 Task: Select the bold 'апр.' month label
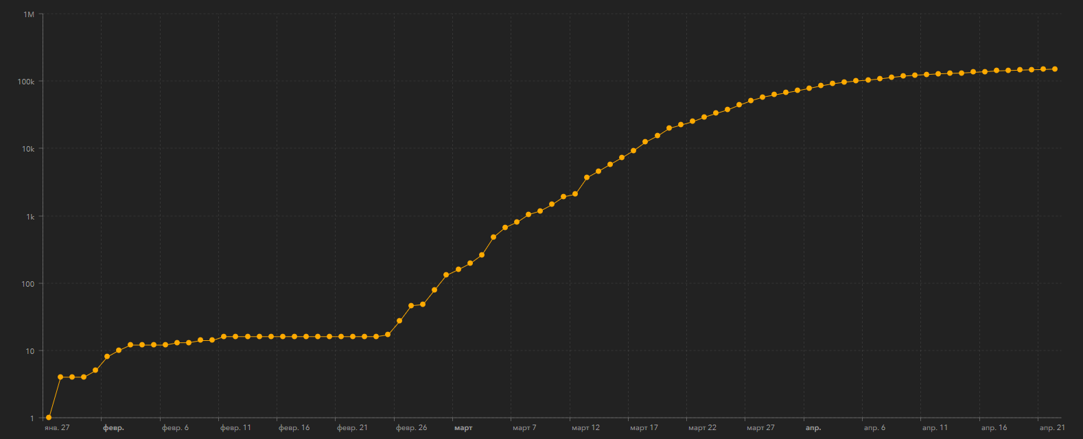point(813,428)
